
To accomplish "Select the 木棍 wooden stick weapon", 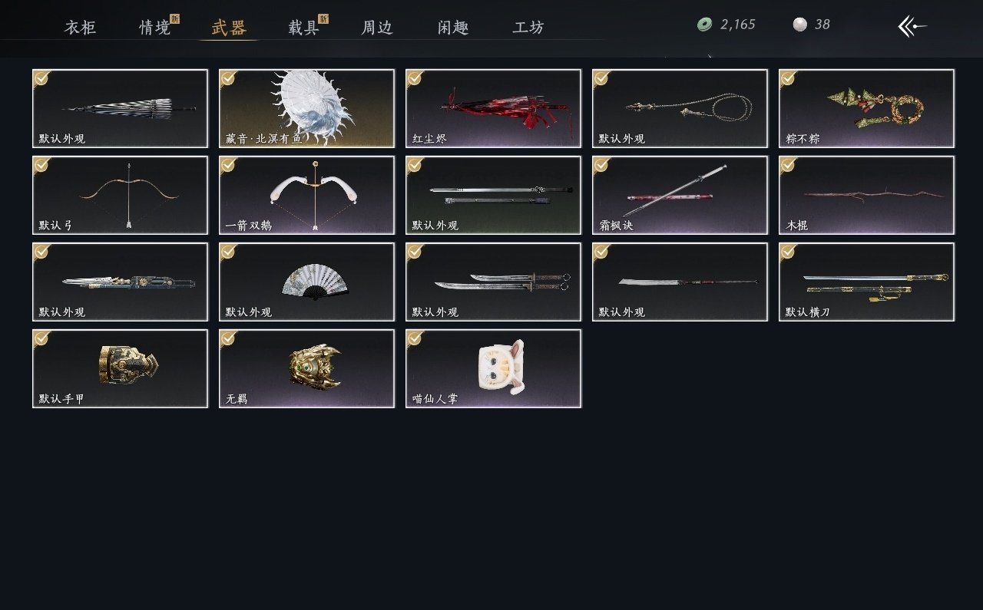I will [x=866, y=195].
